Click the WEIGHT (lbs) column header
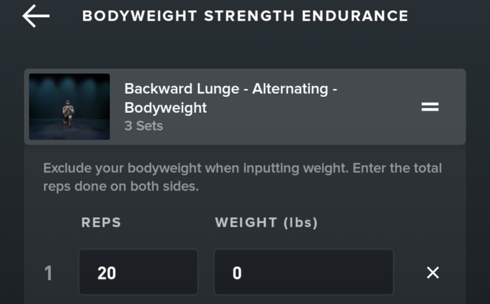This screenshot has height=304, width=490. pos(266,223)
